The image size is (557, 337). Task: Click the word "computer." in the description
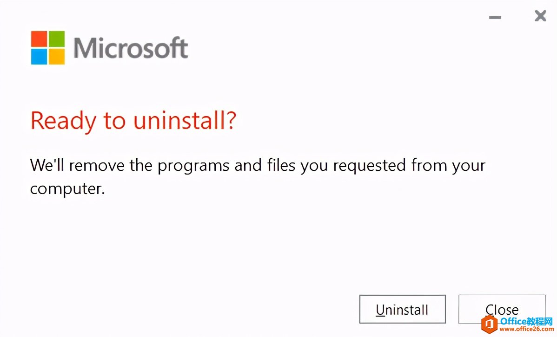(x=67, y=189)
